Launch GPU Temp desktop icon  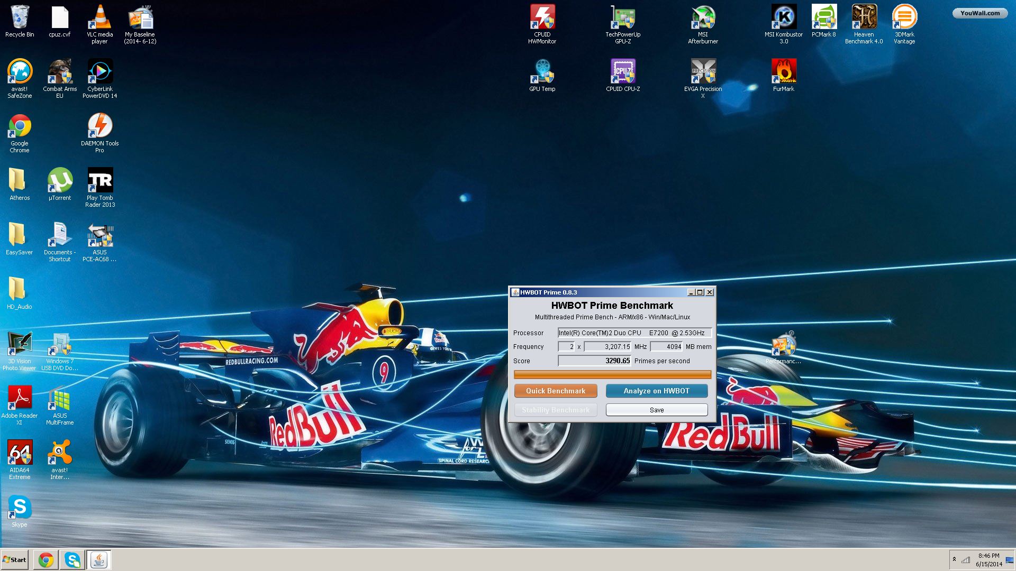[542, 75]
